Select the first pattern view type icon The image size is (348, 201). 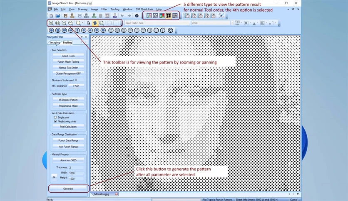(149, 16)
